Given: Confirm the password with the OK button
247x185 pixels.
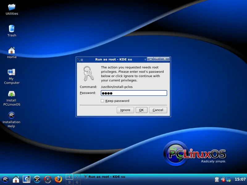Looking at the screenshot, I should [141, 110].
